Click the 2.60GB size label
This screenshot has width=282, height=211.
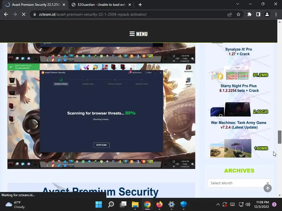pos(261,112)
